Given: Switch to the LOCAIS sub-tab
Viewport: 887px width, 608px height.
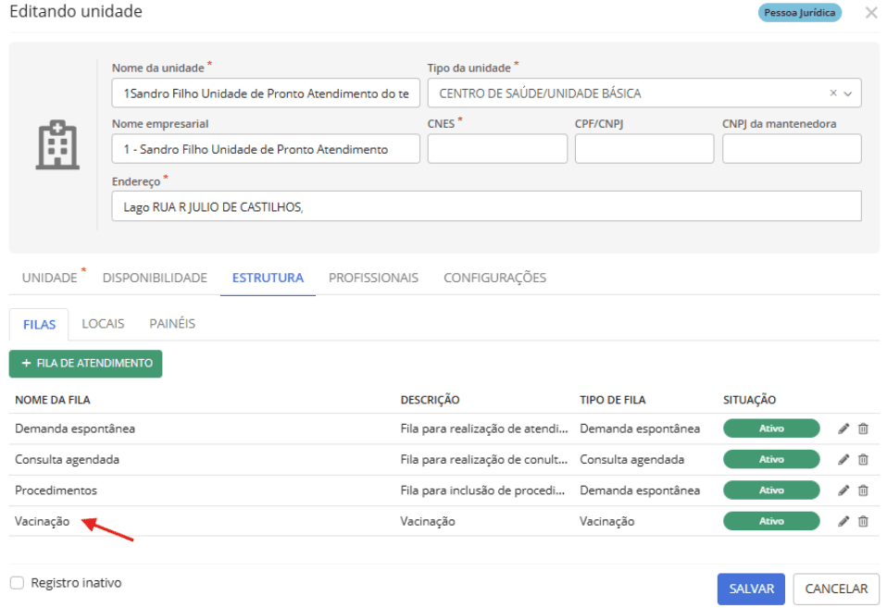Looking at the screenshot, I should click(103, 324).
